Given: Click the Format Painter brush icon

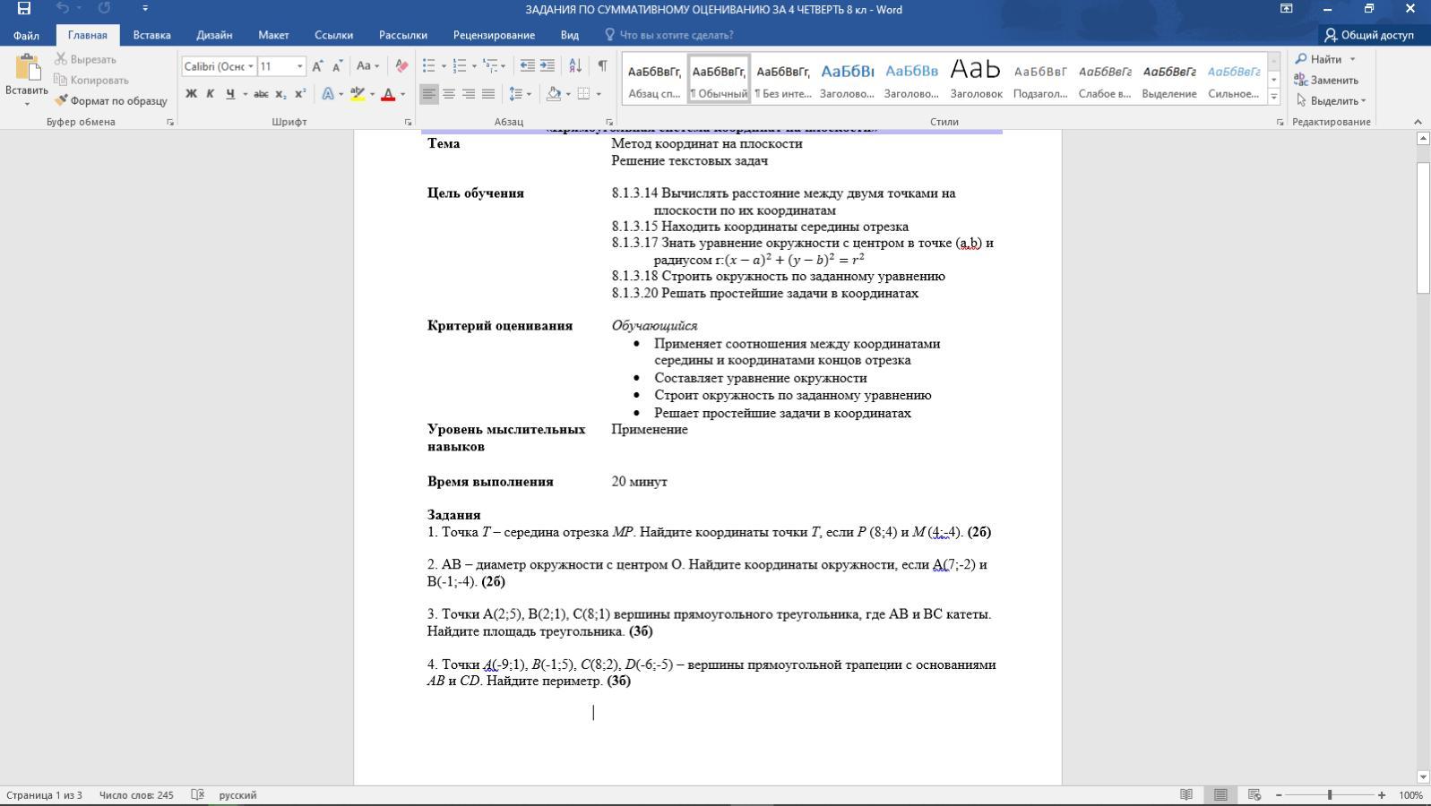Looking at the screenshot, I should pyautogui.click(x=61, y=100).
